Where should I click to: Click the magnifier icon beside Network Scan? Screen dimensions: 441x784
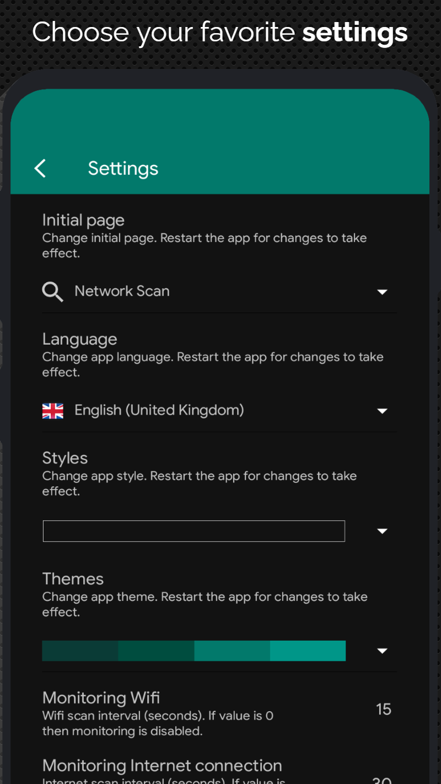click(52, 291)
